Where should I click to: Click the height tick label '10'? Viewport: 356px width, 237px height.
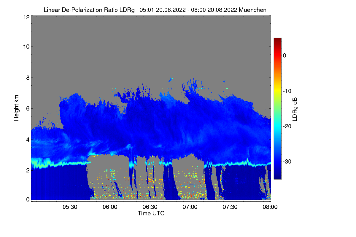(26, 47)
